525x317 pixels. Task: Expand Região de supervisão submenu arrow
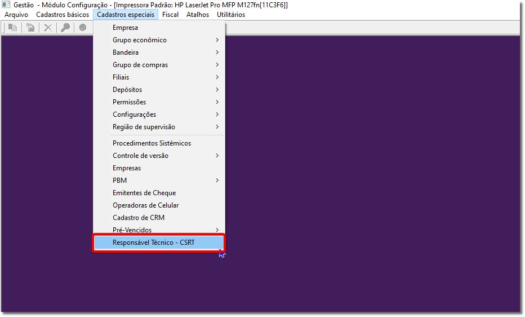217,127
